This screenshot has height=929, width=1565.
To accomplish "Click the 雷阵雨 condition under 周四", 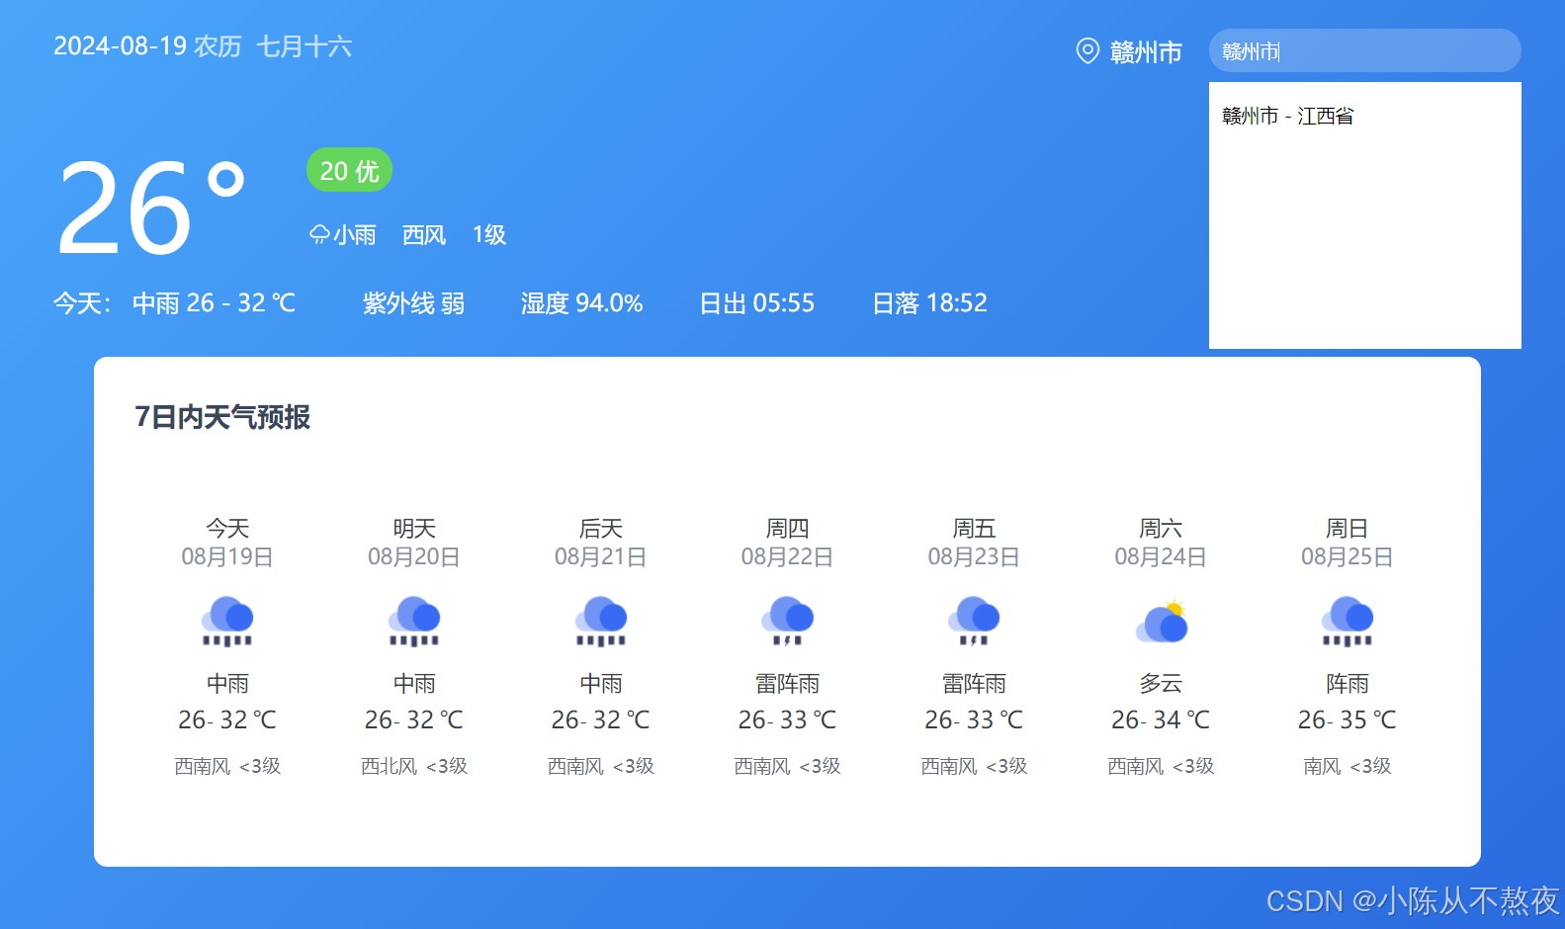I will point(787,684).
